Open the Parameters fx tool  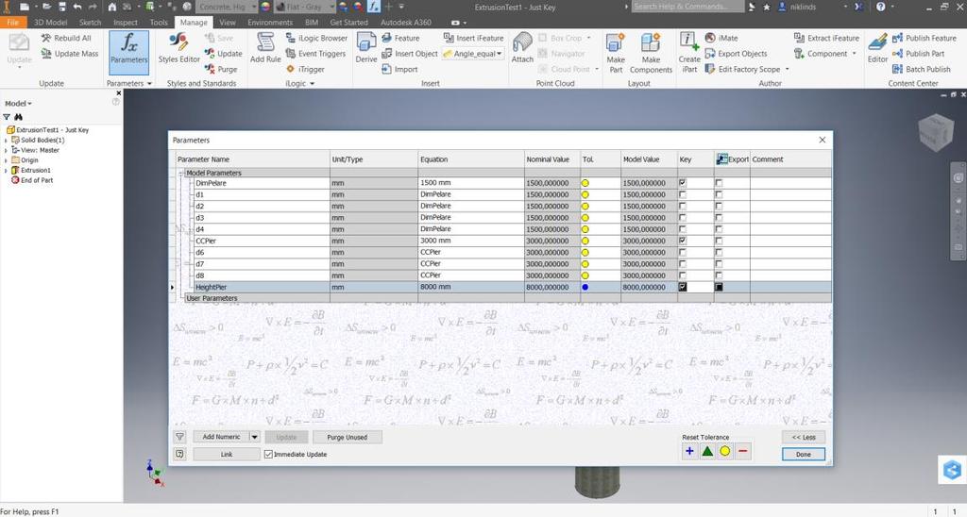[x=128, y=52]
